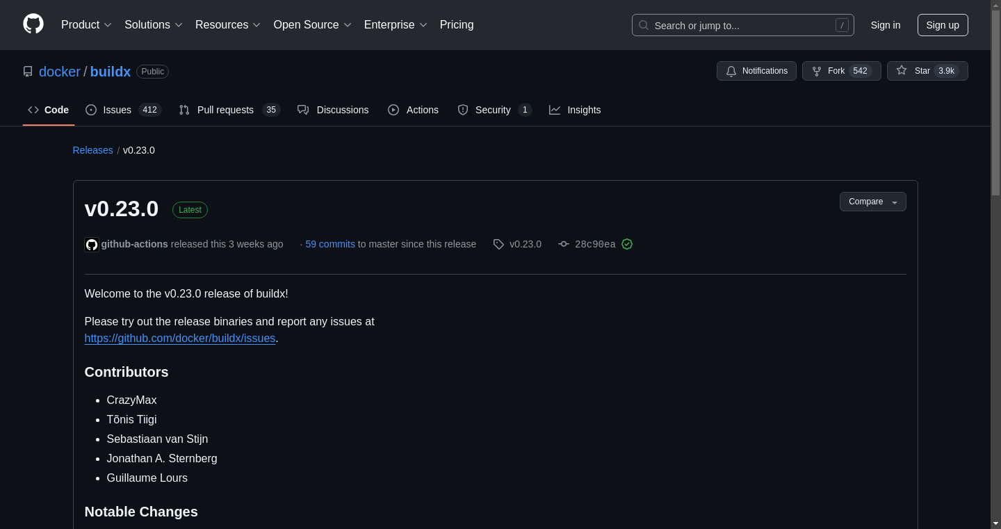
Task: Open the buildx repository link
Action: pos(111,72)
